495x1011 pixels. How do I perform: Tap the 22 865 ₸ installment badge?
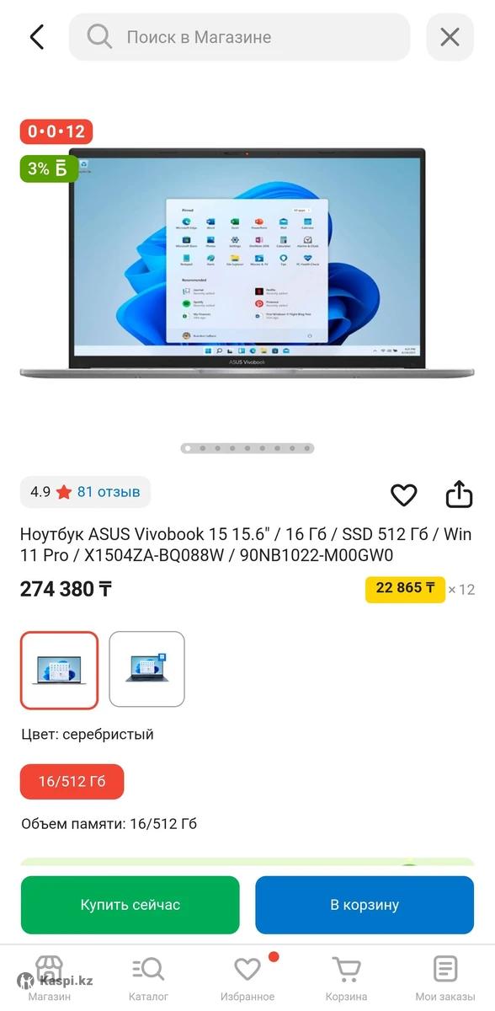click(x=405, y=588)
